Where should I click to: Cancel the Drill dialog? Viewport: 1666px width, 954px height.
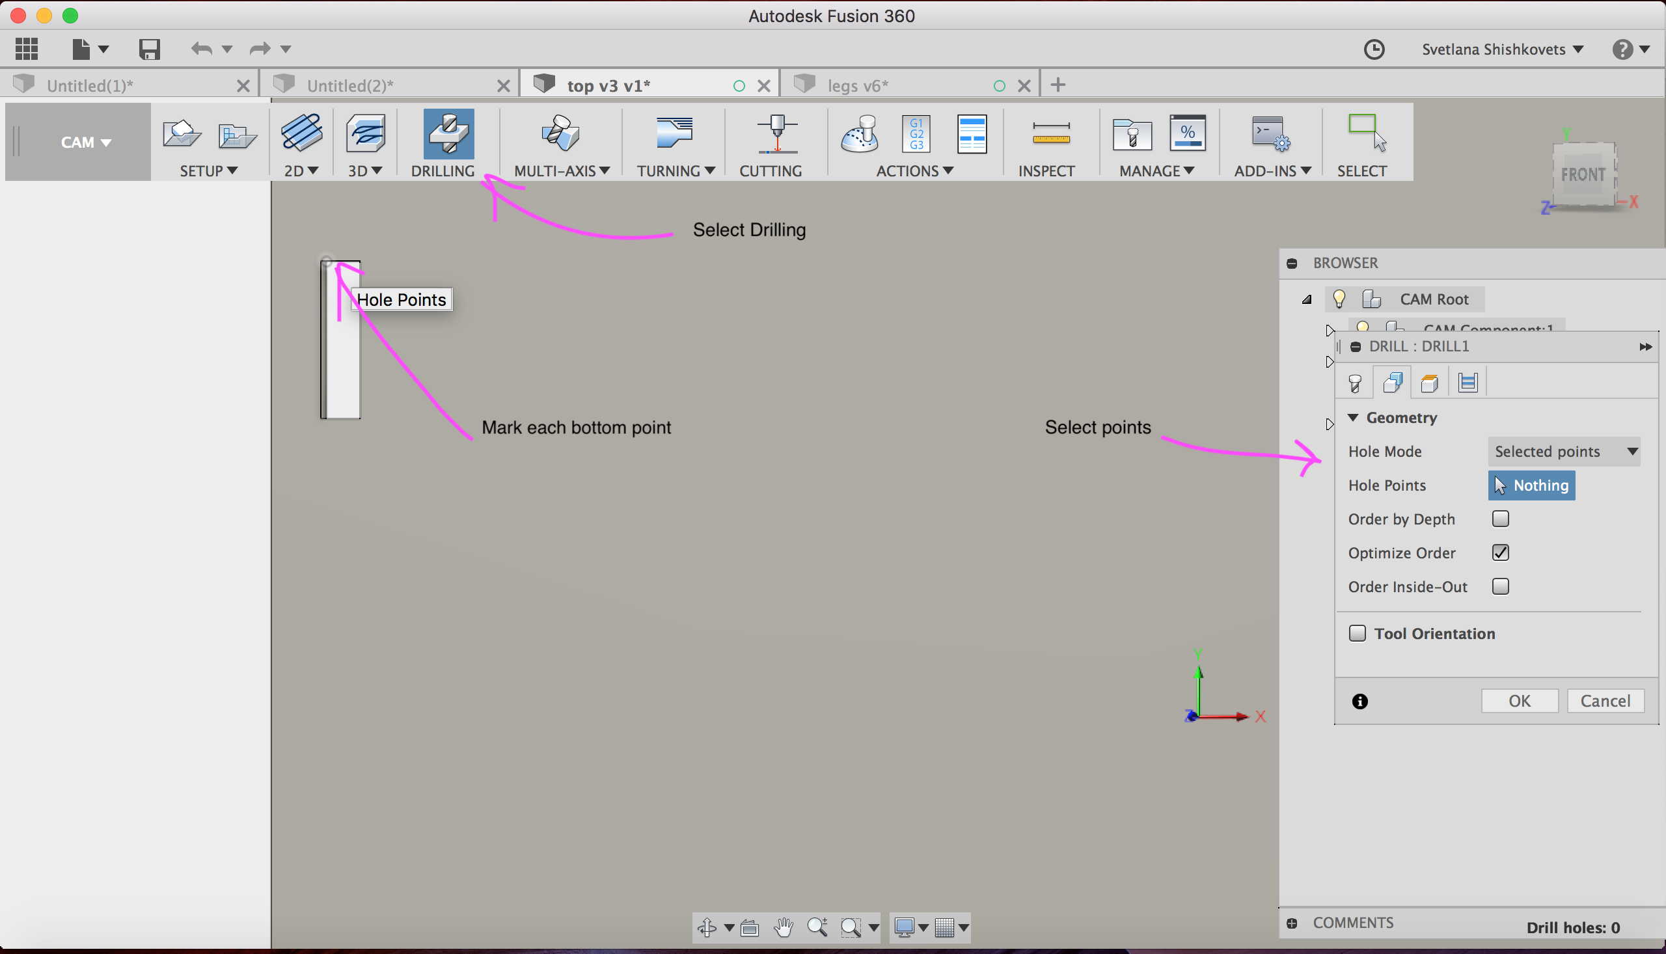point(1605,701)
